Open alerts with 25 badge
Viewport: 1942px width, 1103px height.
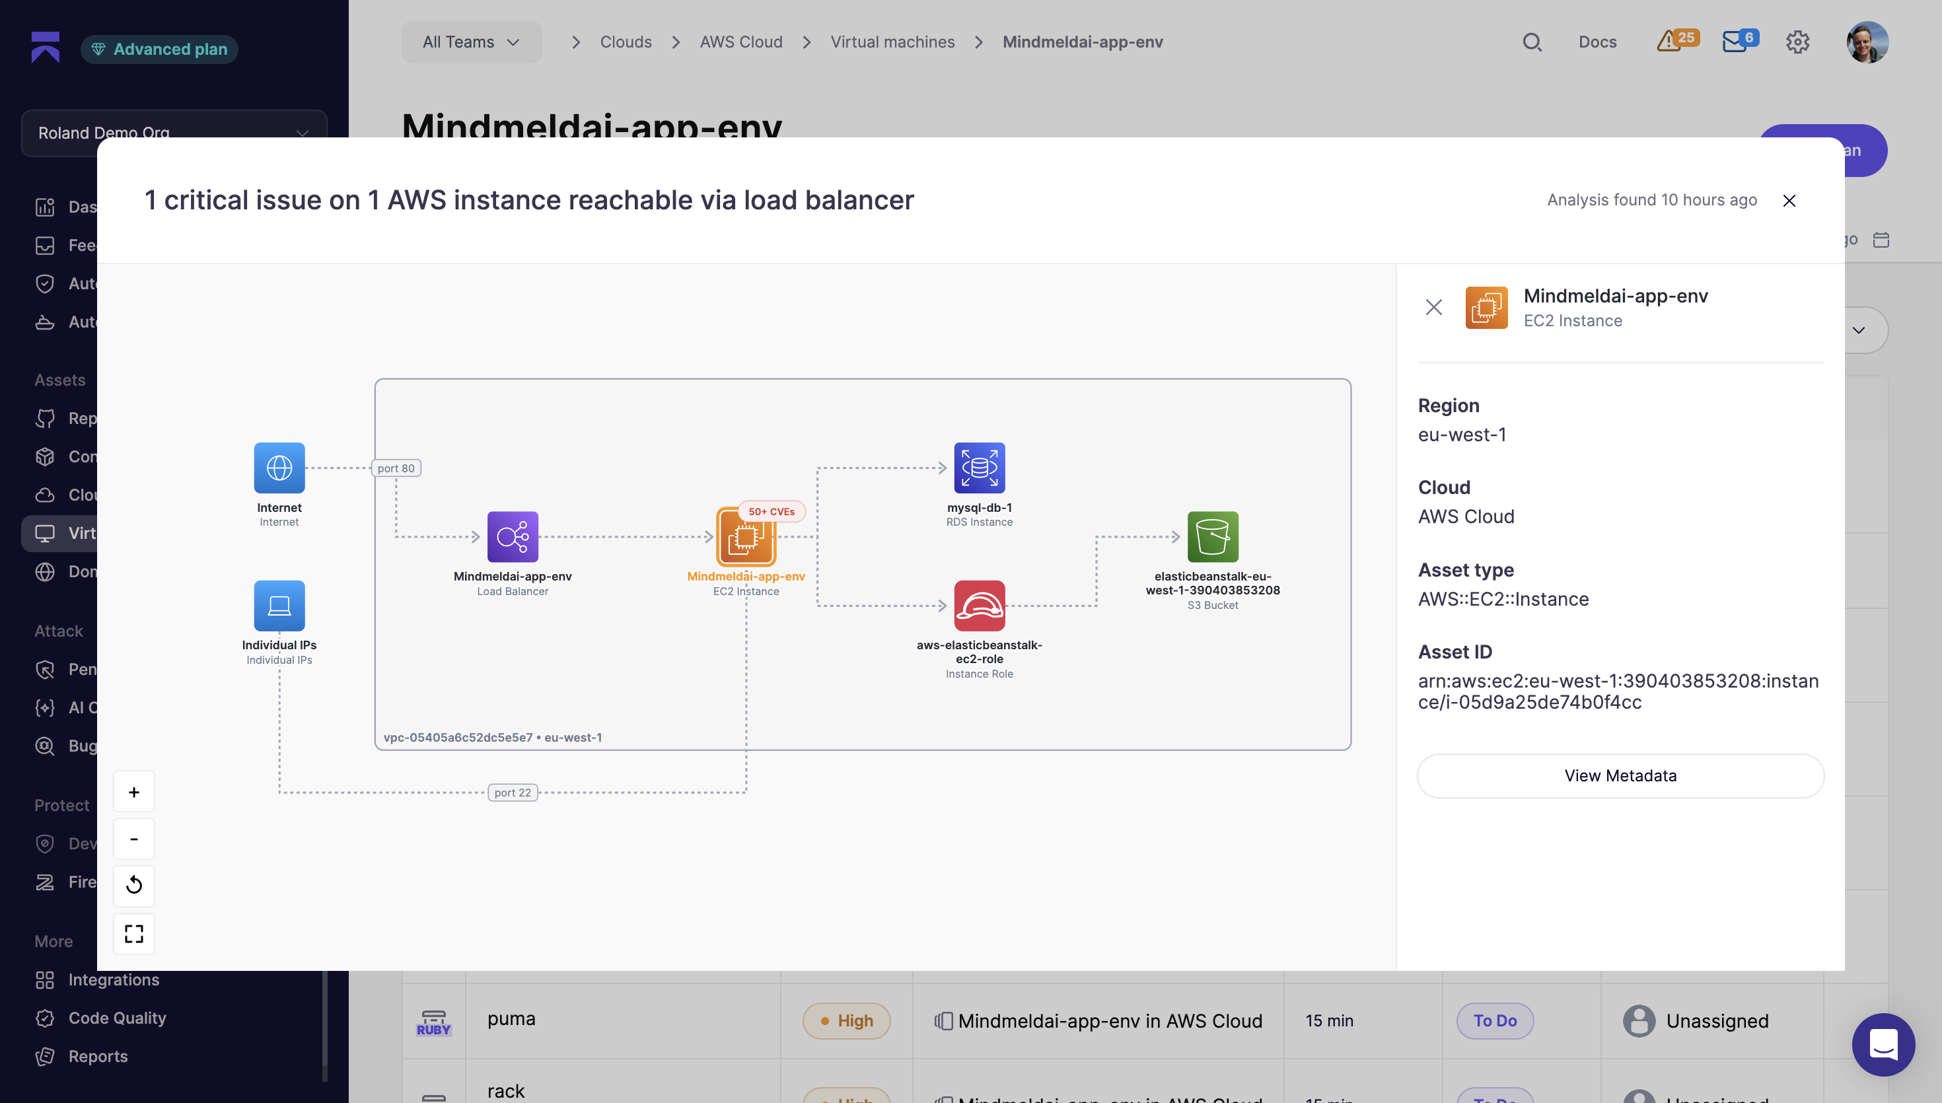click(x=1677, y=40)
